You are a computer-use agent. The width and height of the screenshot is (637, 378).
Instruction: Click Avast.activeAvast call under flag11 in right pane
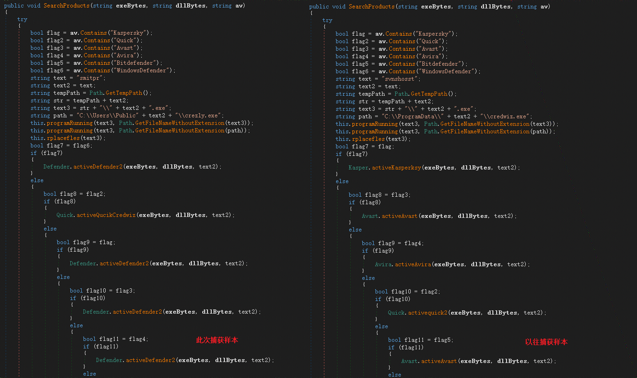[x=478, y=361]
